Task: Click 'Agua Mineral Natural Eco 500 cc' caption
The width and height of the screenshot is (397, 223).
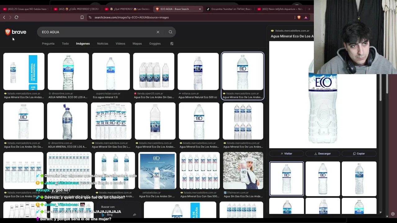Action: click(198, 97)
